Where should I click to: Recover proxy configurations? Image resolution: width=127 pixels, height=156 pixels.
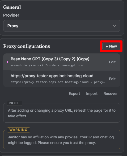tap(111, 93)
